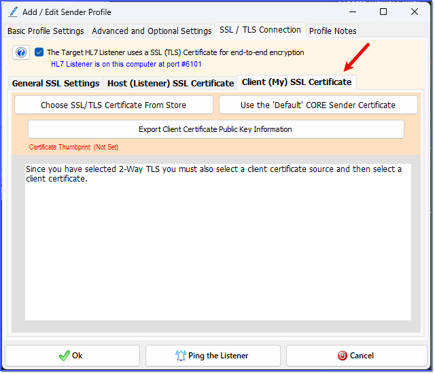Close the Add / Edit Sender Profile window
The width and height of the screenshot is (435, 374).
pos(415,12)
